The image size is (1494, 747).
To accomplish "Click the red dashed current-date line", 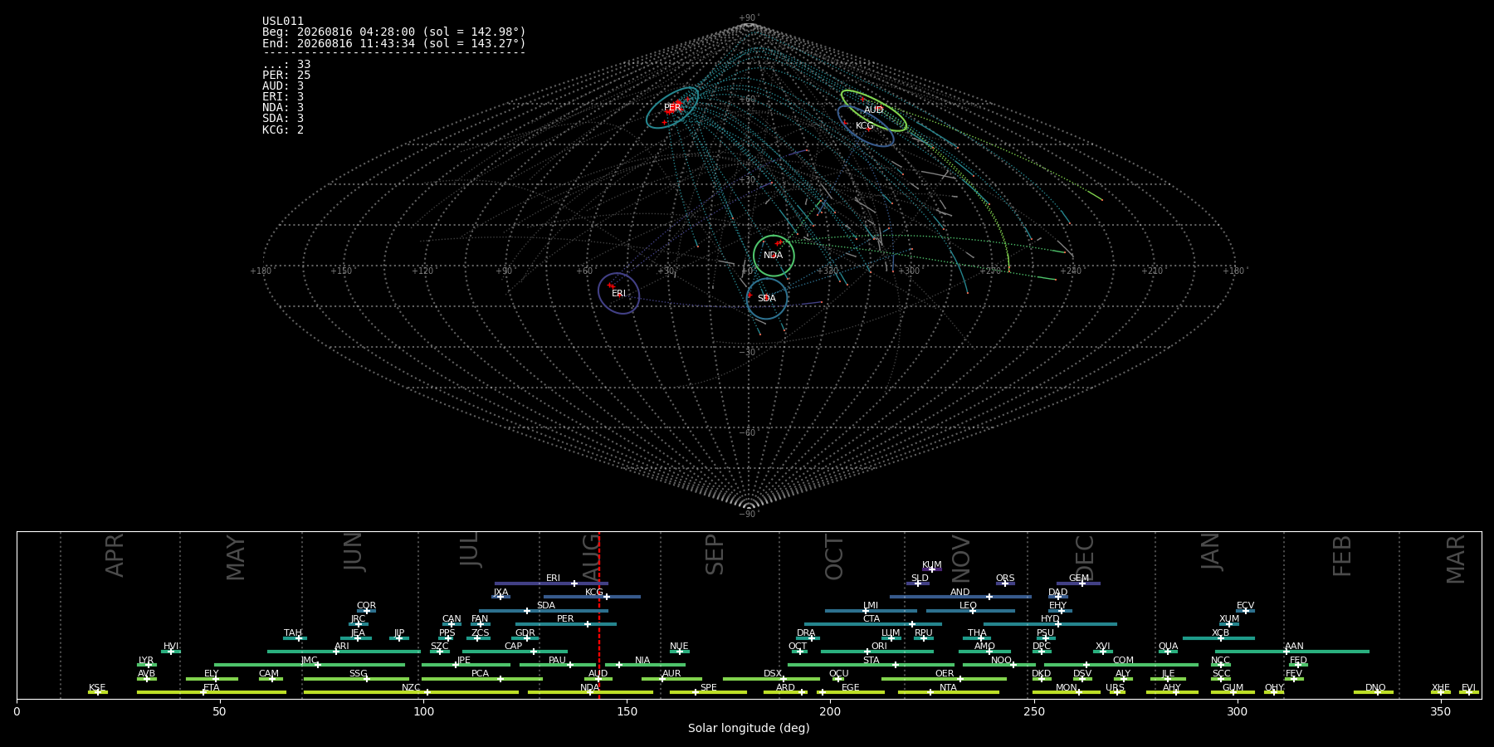I will click(599, 615).
